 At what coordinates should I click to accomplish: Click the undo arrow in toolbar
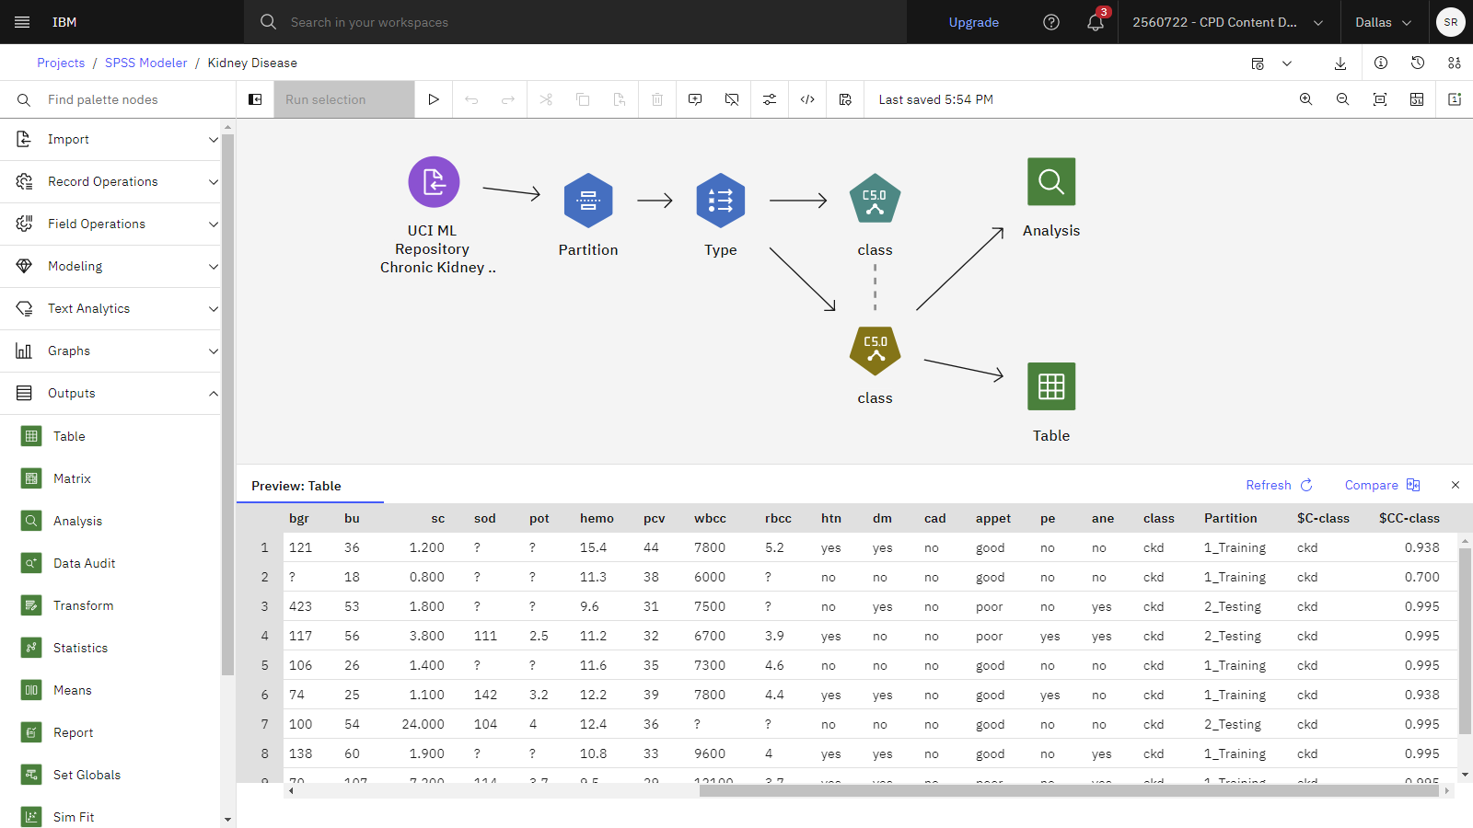click(x=471, y=99)
